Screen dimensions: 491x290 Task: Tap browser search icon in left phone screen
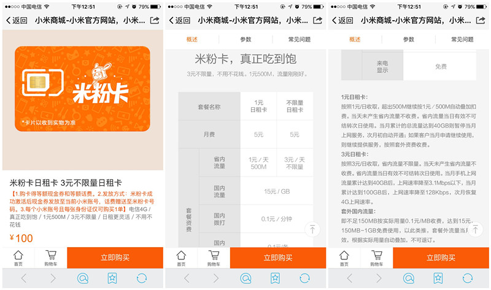click(83, 278)
